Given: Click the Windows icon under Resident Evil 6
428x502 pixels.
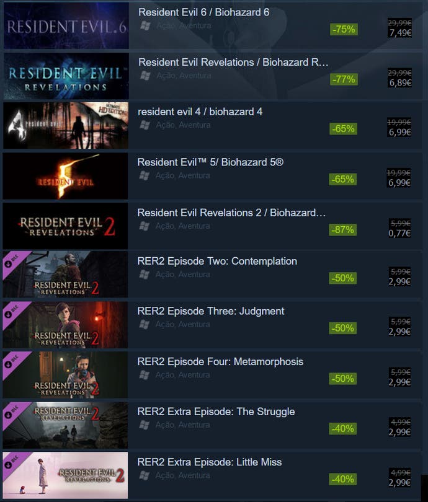Looking at the screenshot, I should [x=145, y=25].
